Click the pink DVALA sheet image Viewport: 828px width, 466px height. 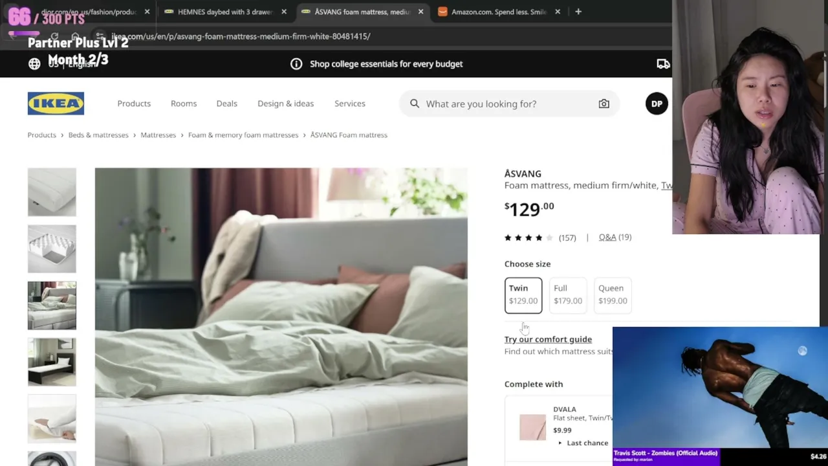tap(532, 427)
